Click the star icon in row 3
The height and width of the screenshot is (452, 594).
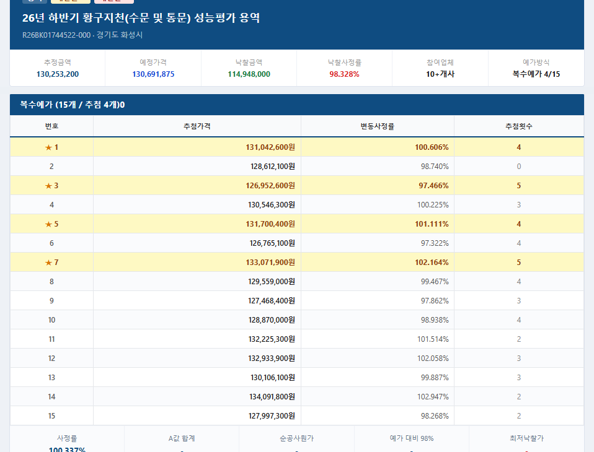48,186
